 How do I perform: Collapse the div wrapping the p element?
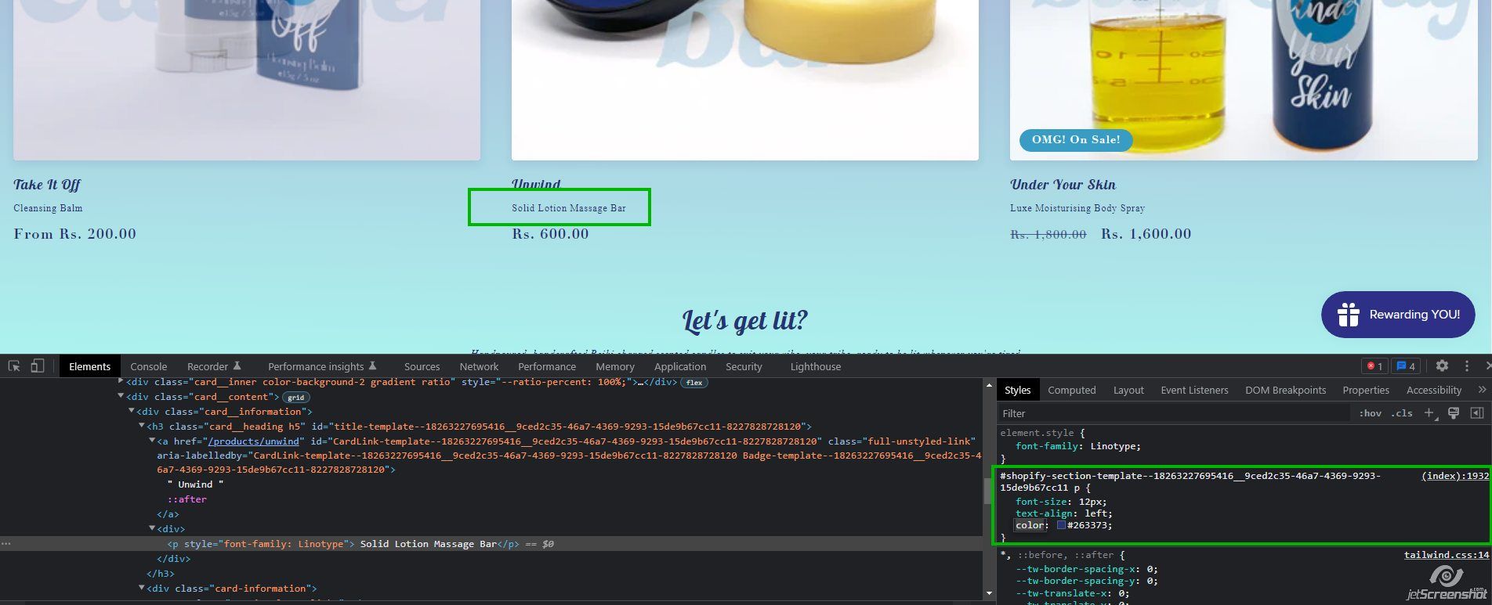[x=152, y=529]
